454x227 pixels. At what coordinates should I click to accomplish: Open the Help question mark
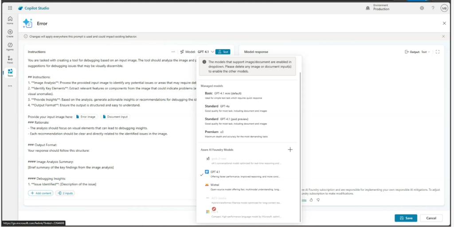pos(433,8)
